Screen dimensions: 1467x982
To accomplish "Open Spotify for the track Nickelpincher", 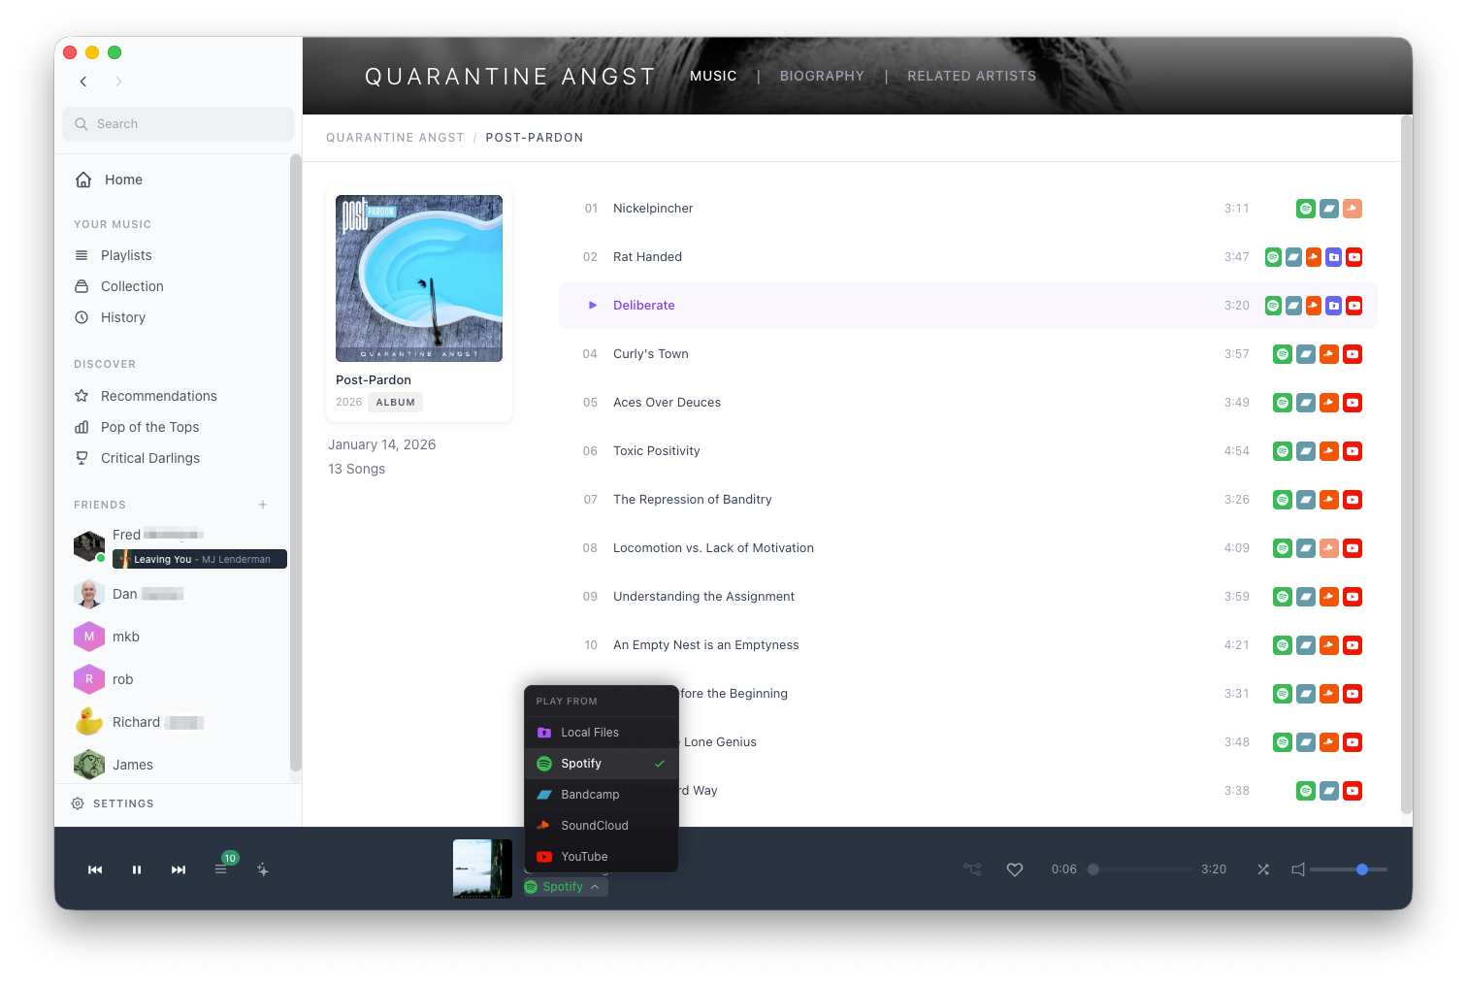I will click(x=1305, y=208).
